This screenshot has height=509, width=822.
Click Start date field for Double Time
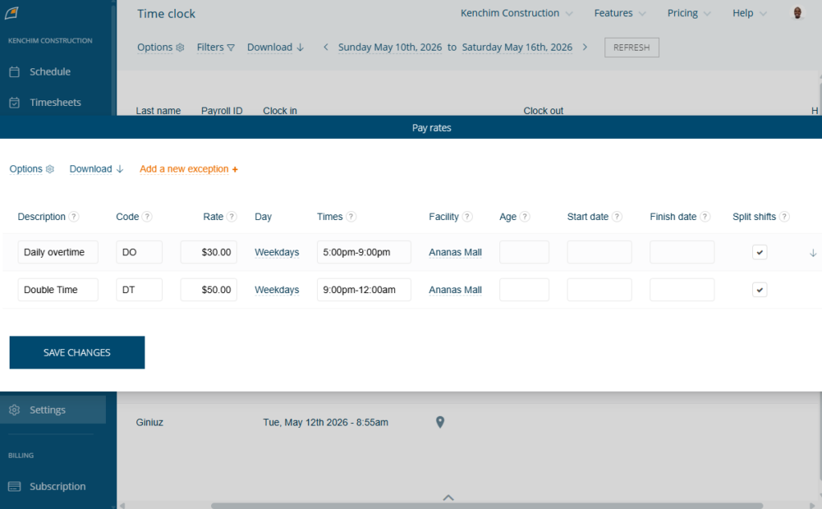599,290
